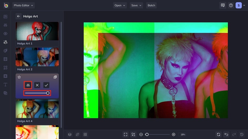Click the BeFunky logo icon
This screenshot has height=139, width=248.
[6, 5]
